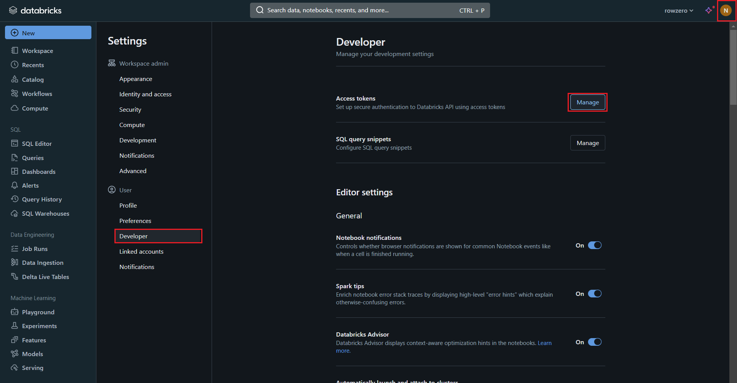
Task: Open the Linked accounts settings
Action: 141,251
